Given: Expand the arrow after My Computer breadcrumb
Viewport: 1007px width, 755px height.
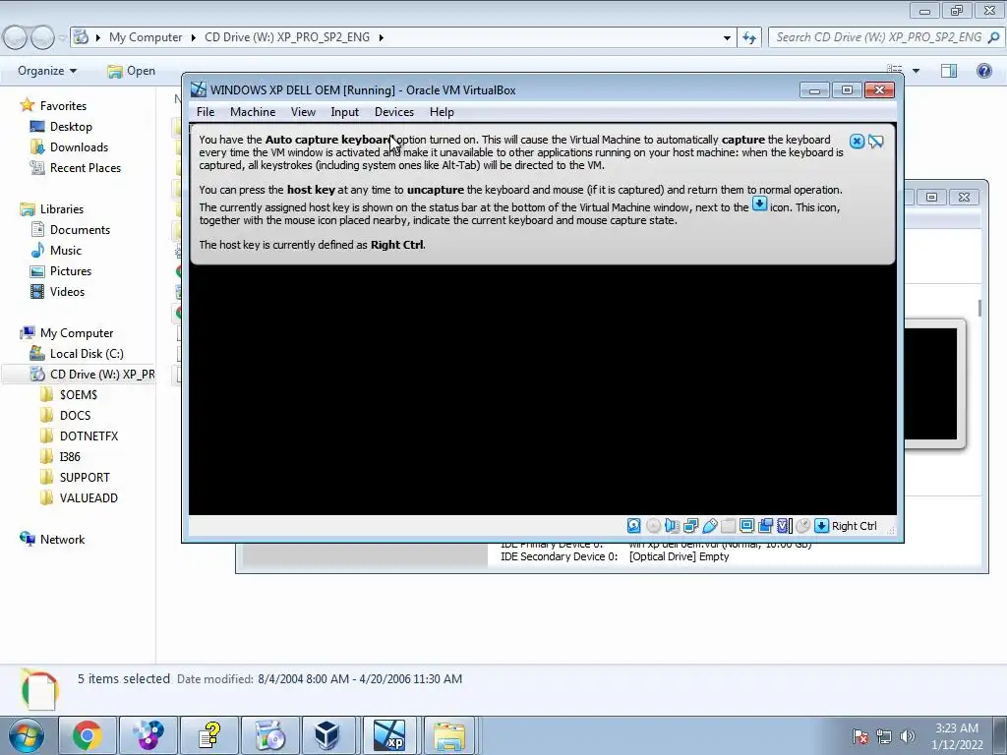Looking at the screenshot, I should [x=194, y=38].
